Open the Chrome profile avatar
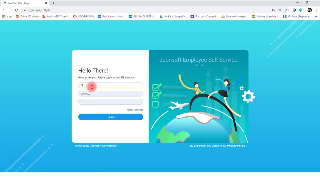This screenshot has height=180, width=320. click(310, 10)
